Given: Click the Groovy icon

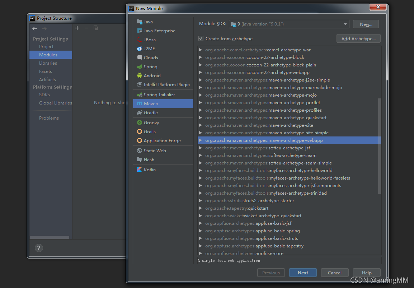Looking at the screenshot, I should coord(140,122).
